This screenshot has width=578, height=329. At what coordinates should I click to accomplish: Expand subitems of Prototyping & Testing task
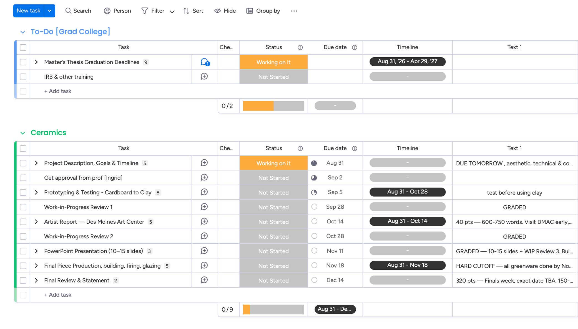[x=36, y=192]
